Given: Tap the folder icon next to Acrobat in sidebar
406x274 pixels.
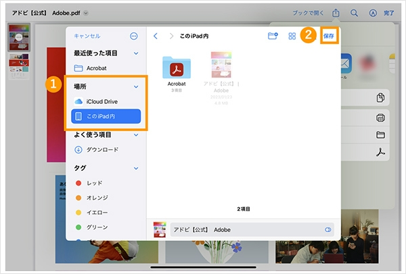Looking at the screenshot, I should click(78, 68).
